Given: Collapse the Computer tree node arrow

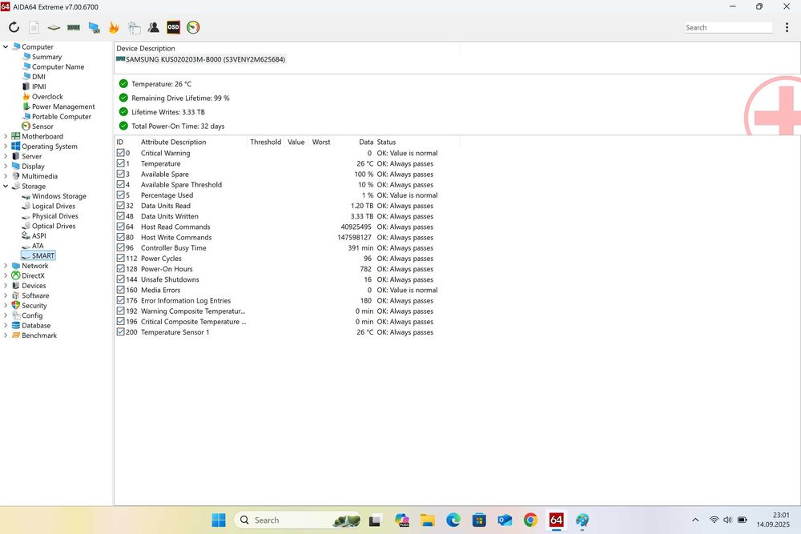Looking at the screenshot, I should click(x=6, y=46).
